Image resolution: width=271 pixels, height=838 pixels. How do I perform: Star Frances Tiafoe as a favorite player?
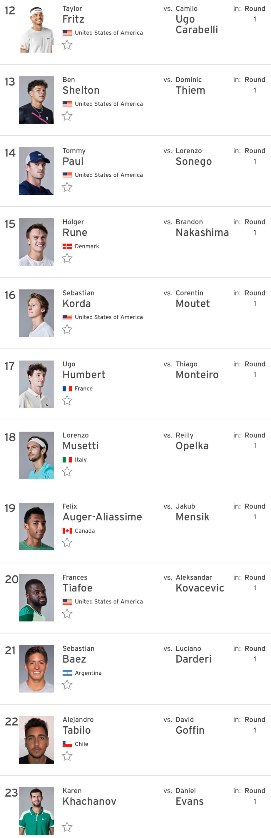point(67,614)
